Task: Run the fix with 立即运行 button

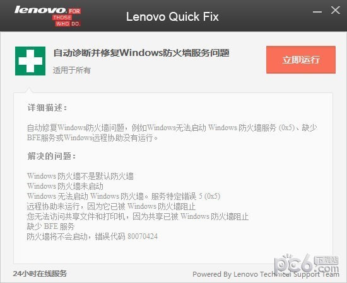Action: 301,60
